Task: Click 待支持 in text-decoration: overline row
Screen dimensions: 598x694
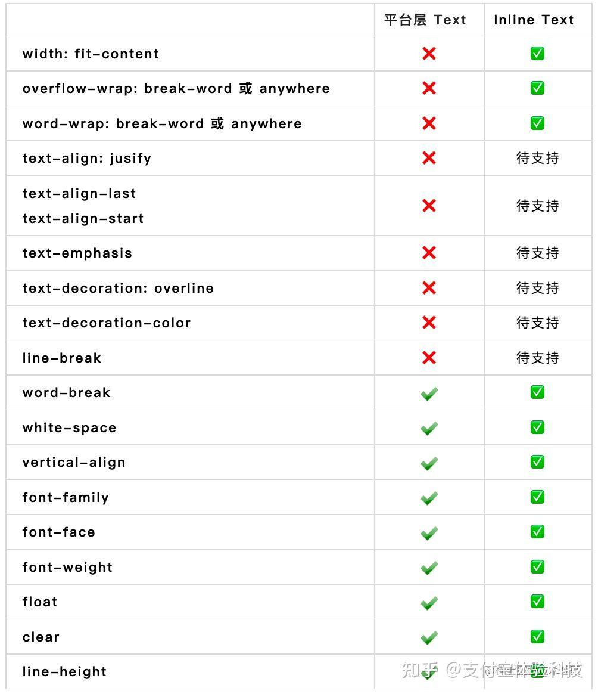Action: pos(537,288)
